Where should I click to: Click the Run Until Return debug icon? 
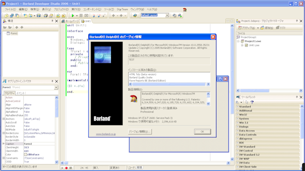pos(104,16)
